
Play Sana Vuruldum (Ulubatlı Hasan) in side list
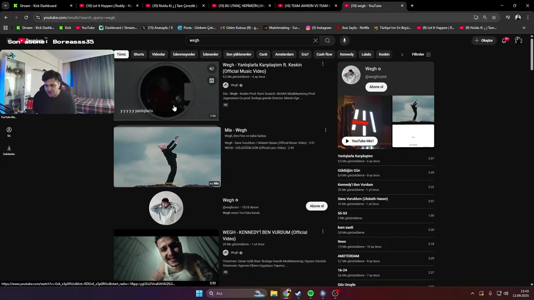click(x=386, y=201)
